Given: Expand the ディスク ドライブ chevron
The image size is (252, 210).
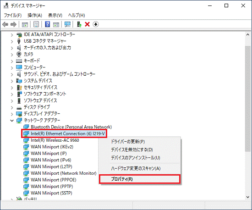Looking at the screenshot, I should (12, 107).
